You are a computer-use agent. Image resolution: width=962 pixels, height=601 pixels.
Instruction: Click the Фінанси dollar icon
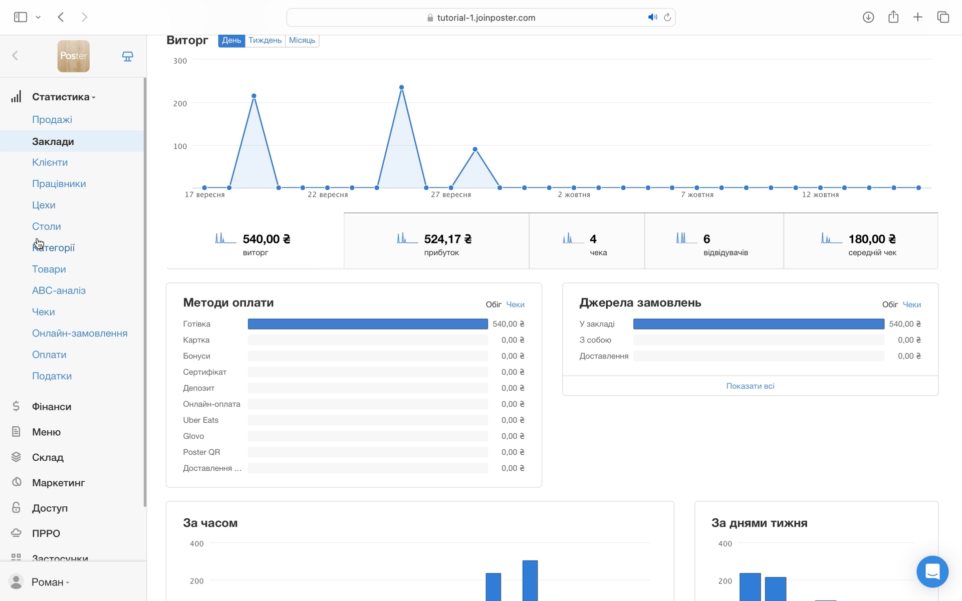pyautogui.click(x=16, y=406)
